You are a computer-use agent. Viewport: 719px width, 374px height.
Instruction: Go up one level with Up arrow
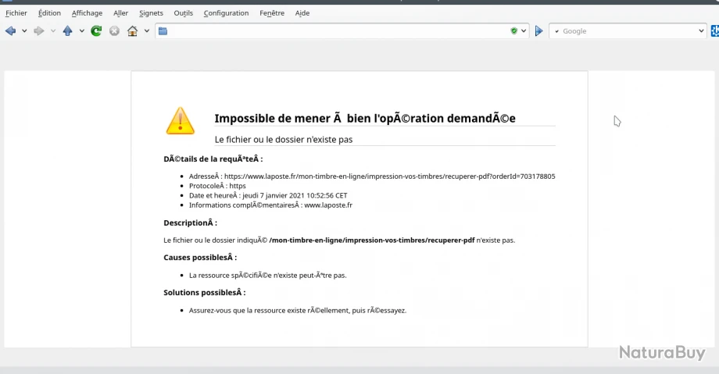67,31
